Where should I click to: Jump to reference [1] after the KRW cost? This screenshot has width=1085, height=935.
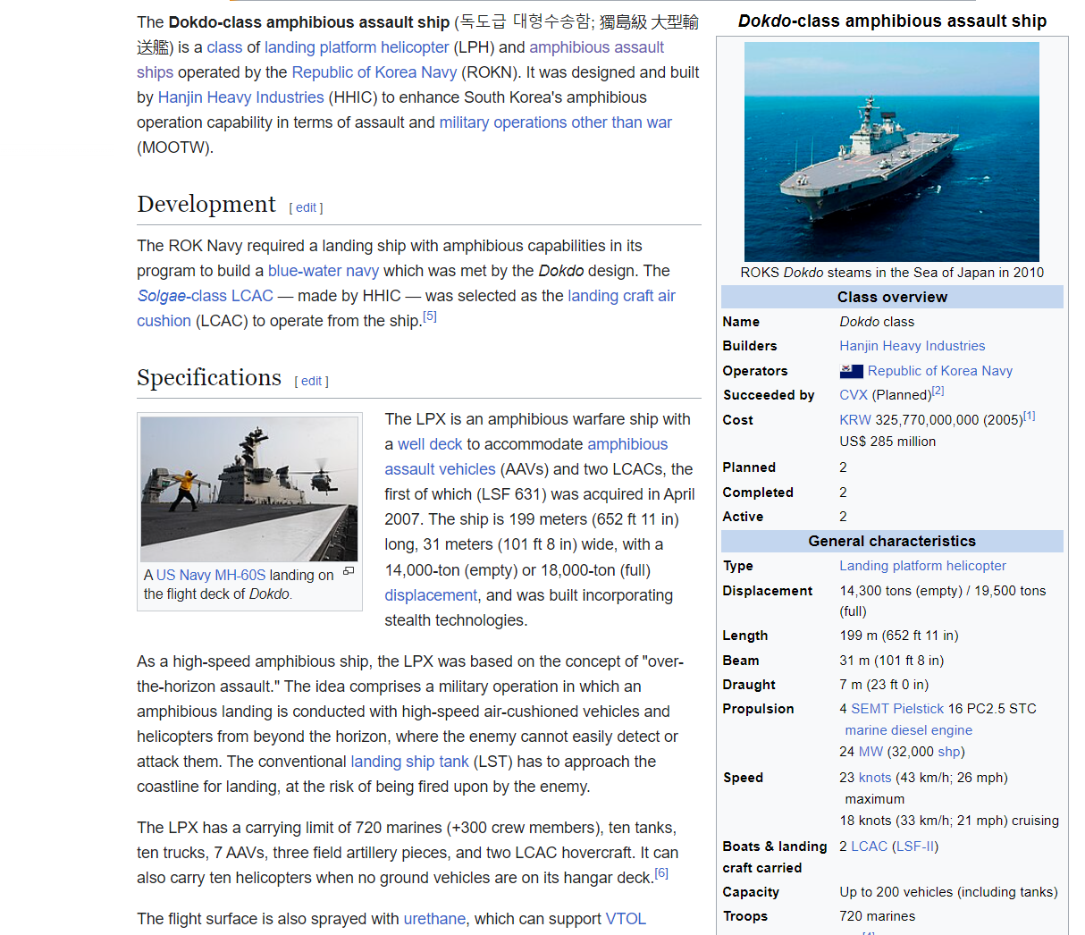1030,416
